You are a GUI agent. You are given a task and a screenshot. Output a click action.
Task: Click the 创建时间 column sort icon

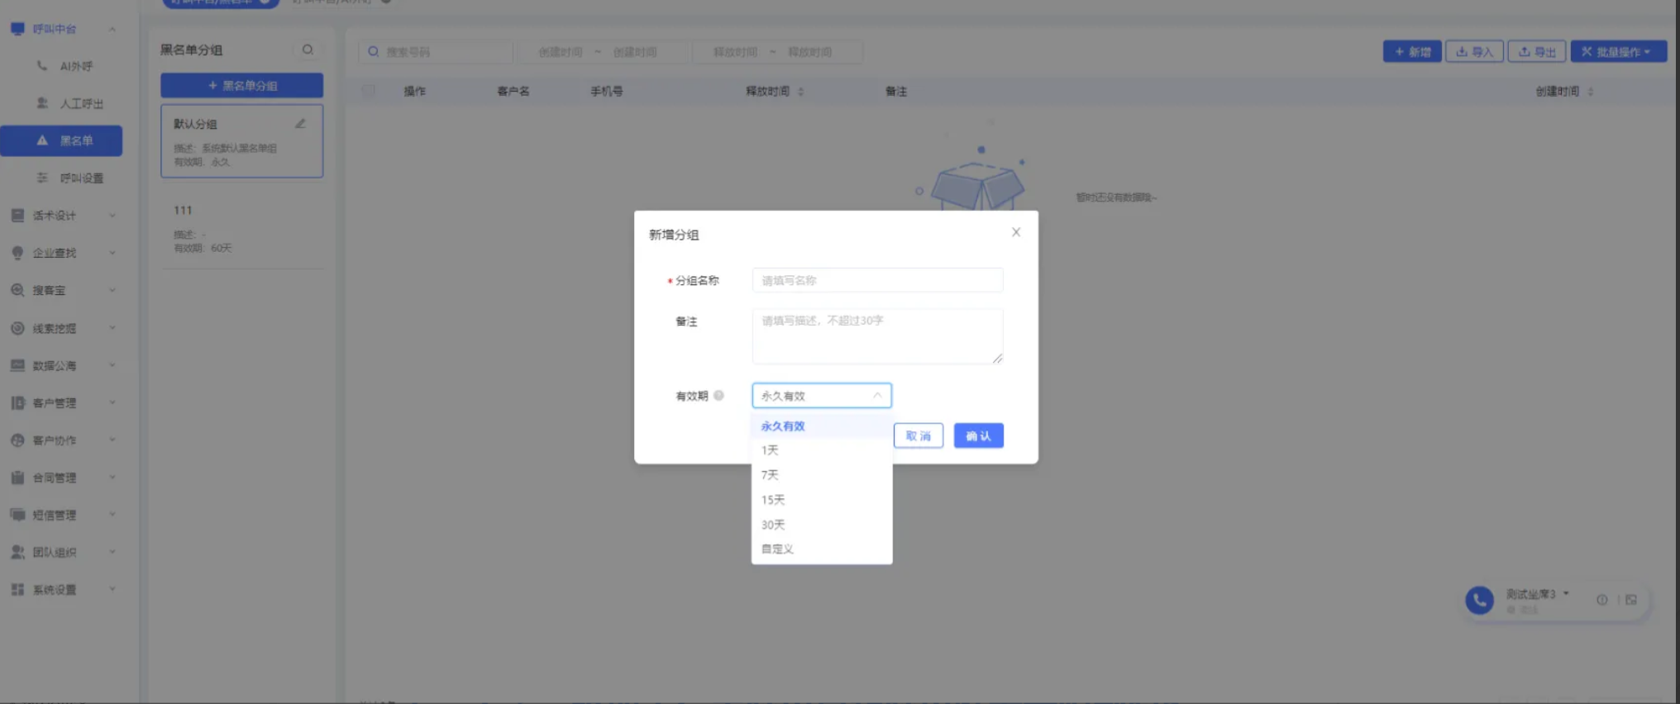pos(1590,92)
